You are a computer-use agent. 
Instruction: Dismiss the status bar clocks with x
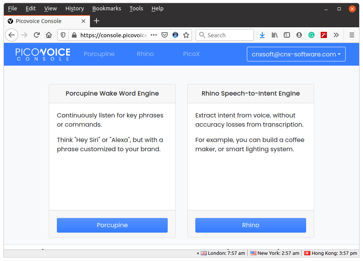(198, 253)
